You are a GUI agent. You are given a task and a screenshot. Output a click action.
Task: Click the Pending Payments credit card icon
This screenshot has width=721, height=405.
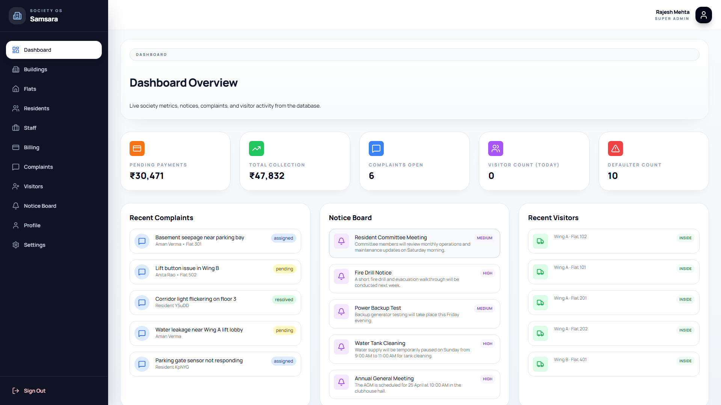pyautogui.click(x=137, y=148)
